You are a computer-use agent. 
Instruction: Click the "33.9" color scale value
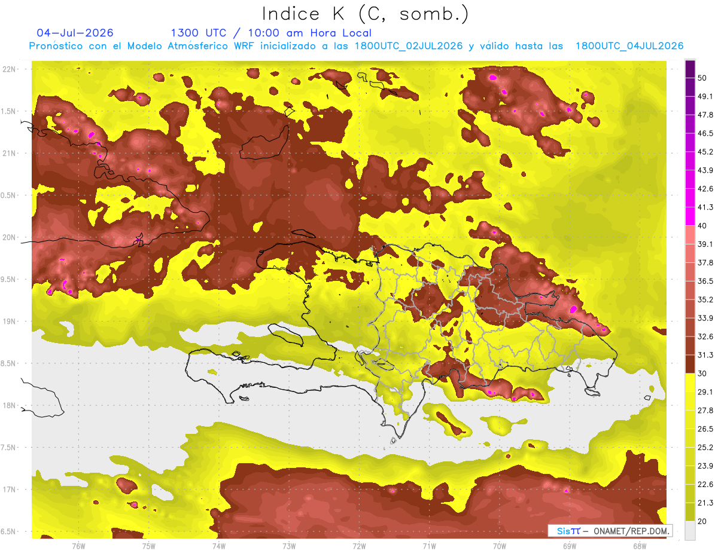pos(705,318)
